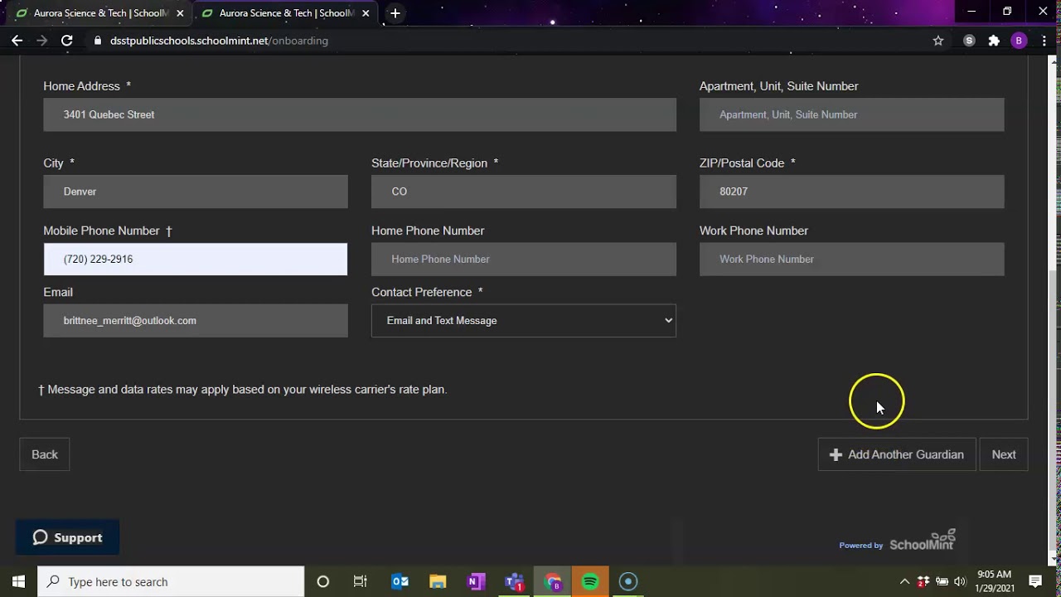Viewport: 1061px width, 597px height.
Task: Open Dropbox tray icon
Action: (x=923, y=581)
